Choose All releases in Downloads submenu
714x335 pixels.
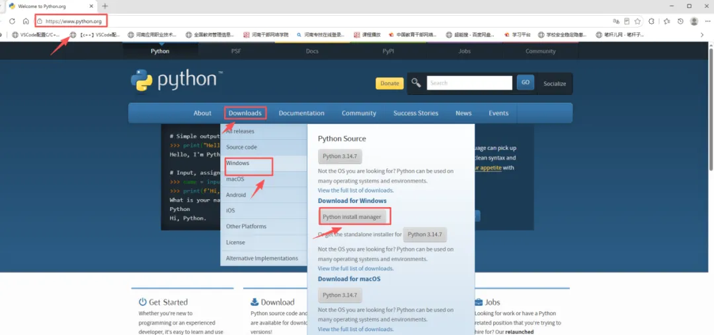[264, 131]
